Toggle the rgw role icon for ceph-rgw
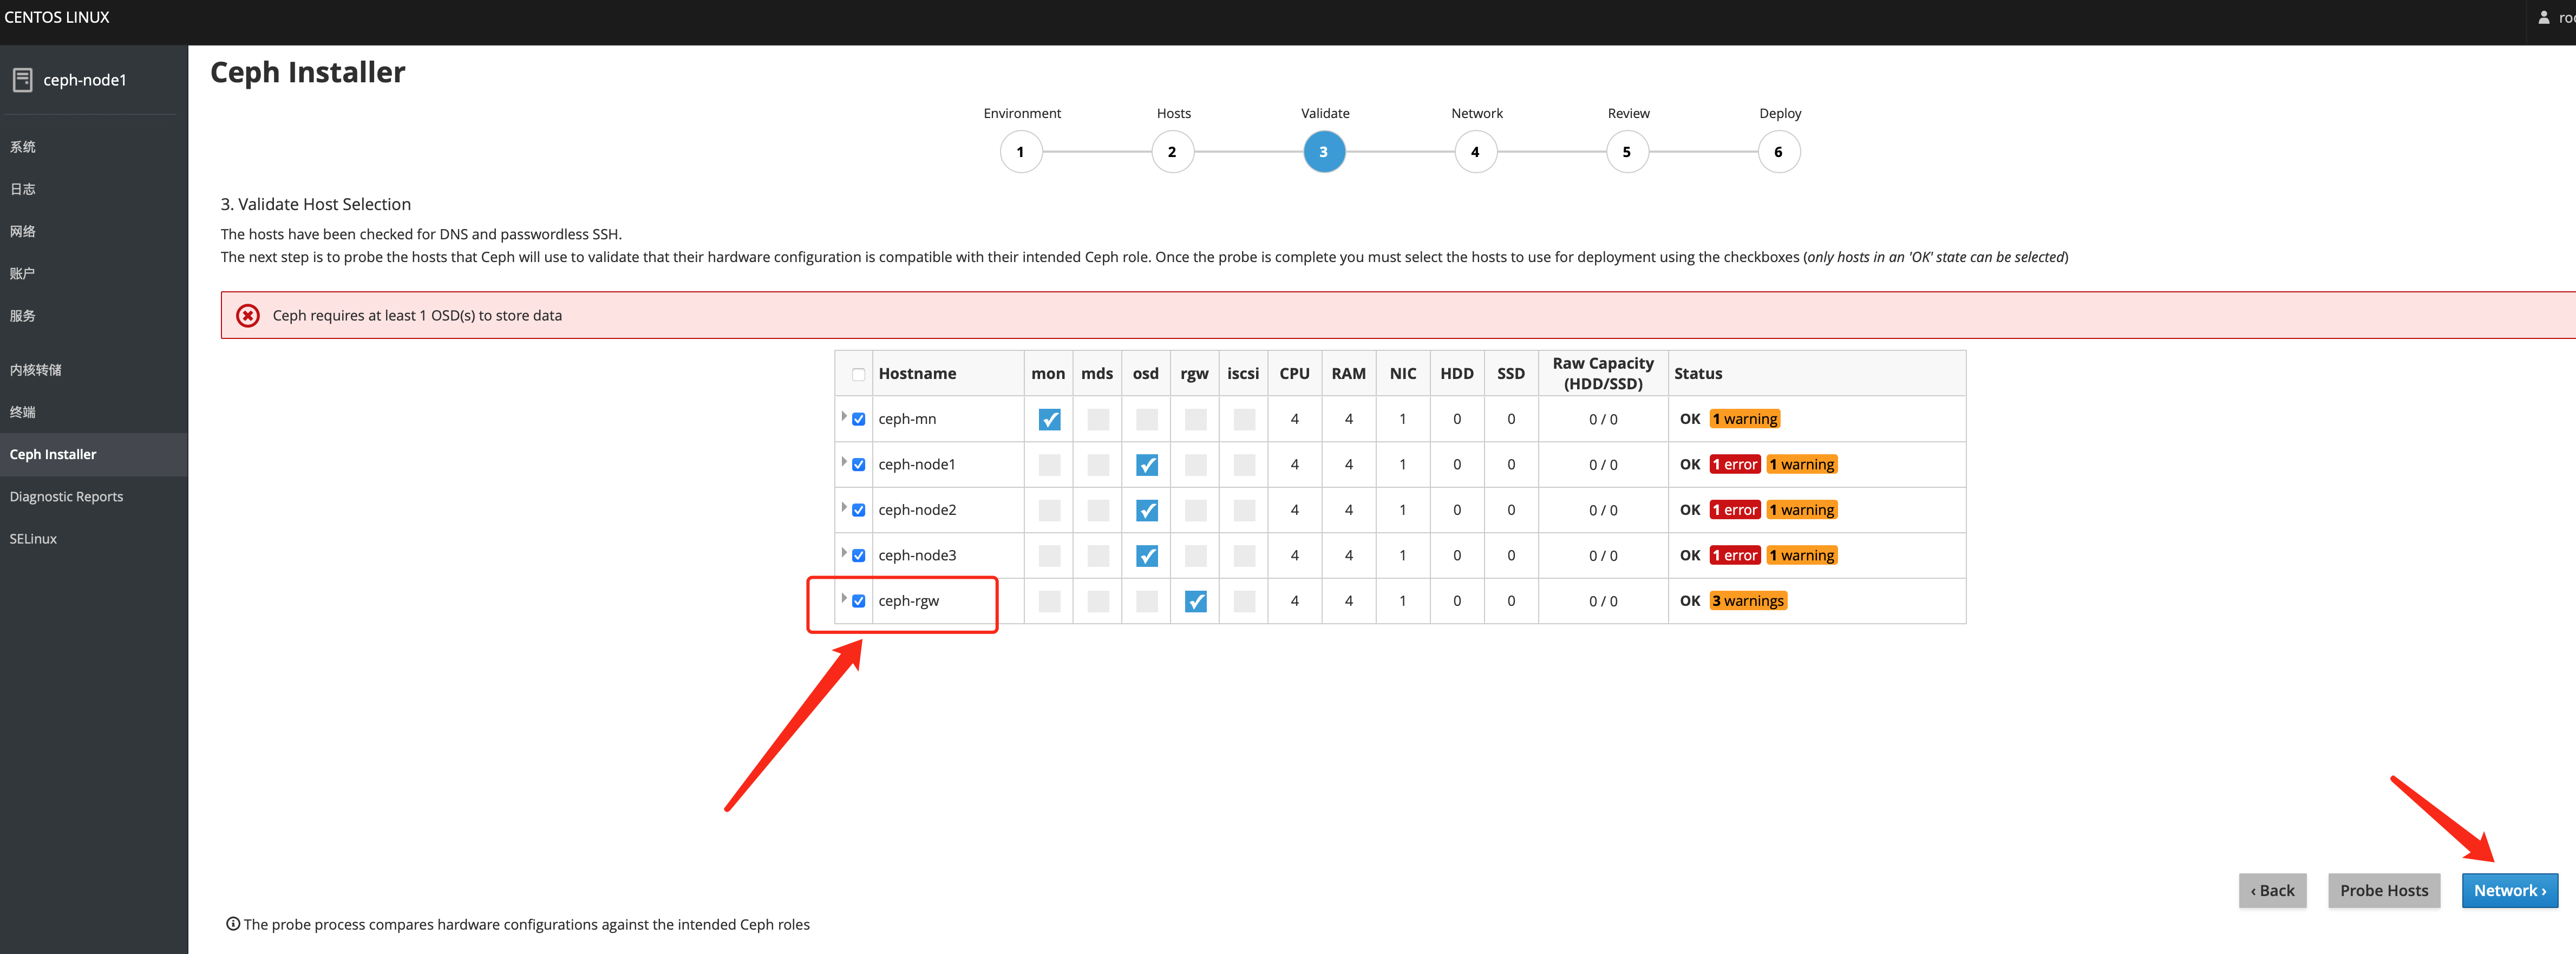 click(x=1195, y=601)
